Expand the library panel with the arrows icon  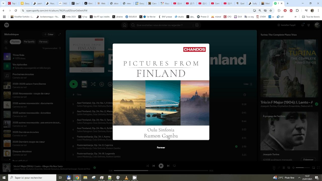[60, 34]
